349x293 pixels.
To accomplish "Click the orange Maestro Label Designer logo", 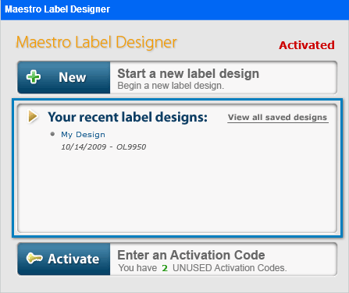I will 96,42.
